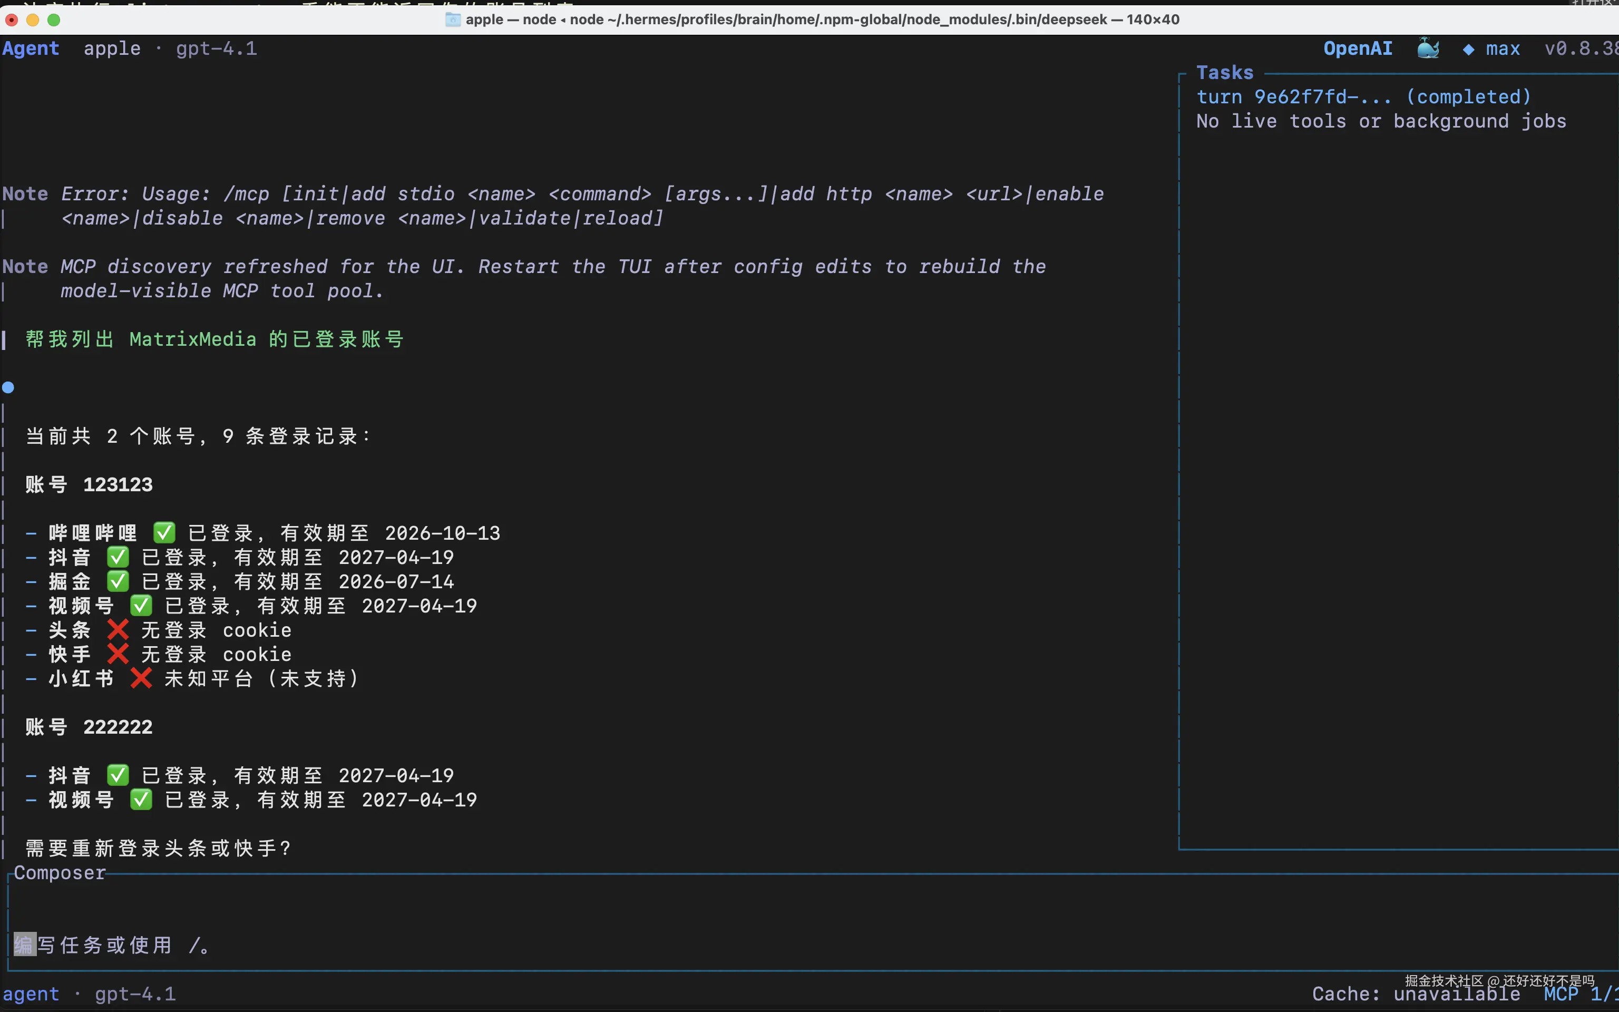Click the version number v0.8.38 in the header

pos(1581,49)
